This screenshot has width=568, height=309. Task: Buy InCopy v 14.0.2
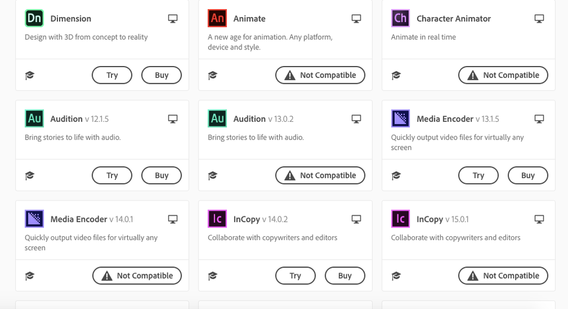[x=345, y=275]
